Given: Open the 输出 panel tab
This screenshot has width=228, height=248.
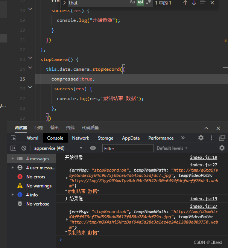Looking at the screenshot, I should pyautogui.click(x=55, y=128).
